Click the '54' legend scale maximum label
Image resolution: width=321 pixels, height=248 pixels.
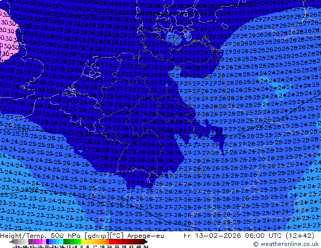click(146, 247)
